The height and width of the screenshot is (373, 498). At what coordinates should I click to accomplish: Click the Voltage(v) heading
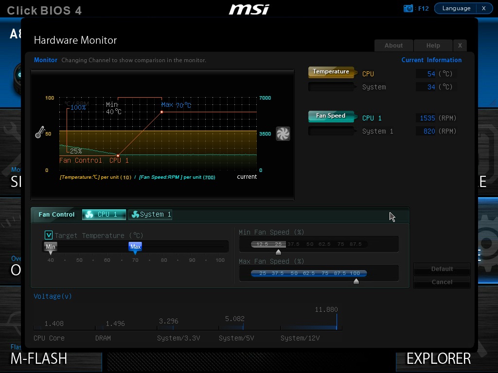(53, 296)
